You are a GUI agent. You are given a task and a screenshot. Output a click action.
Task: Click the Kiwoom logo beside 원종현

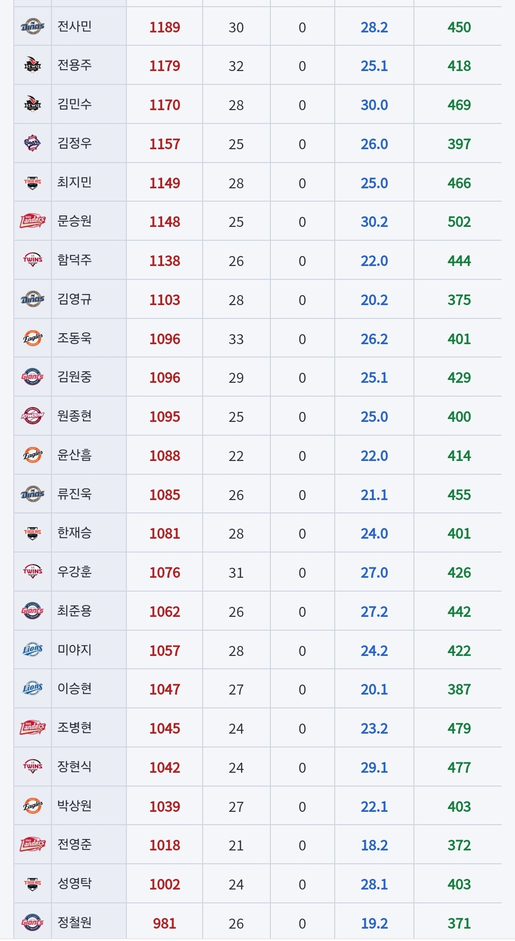coord(32,416)
